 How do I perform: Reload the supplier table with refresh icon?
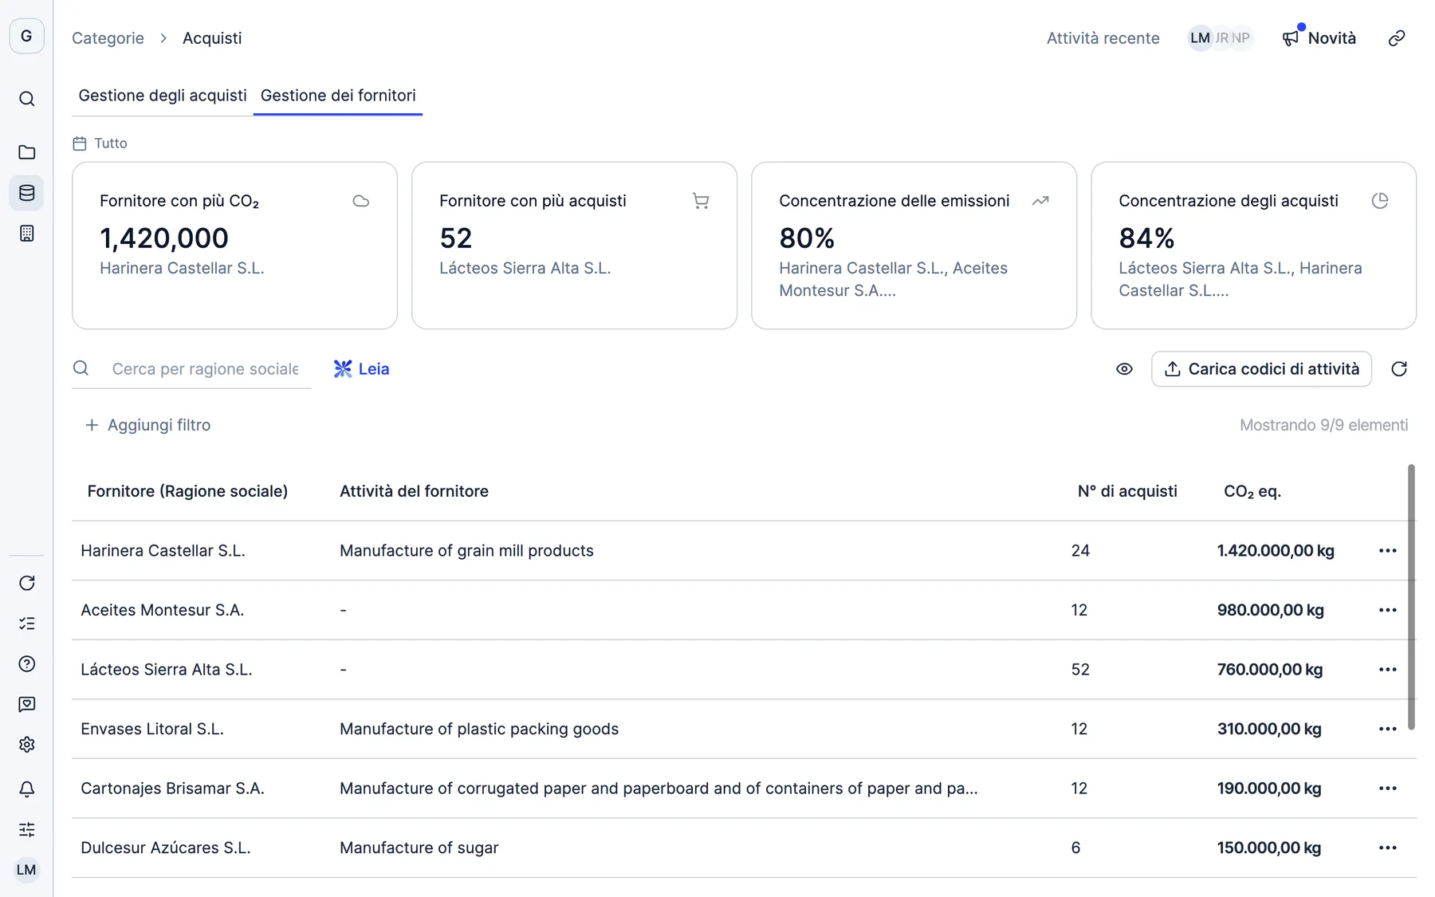point(1399,369)
